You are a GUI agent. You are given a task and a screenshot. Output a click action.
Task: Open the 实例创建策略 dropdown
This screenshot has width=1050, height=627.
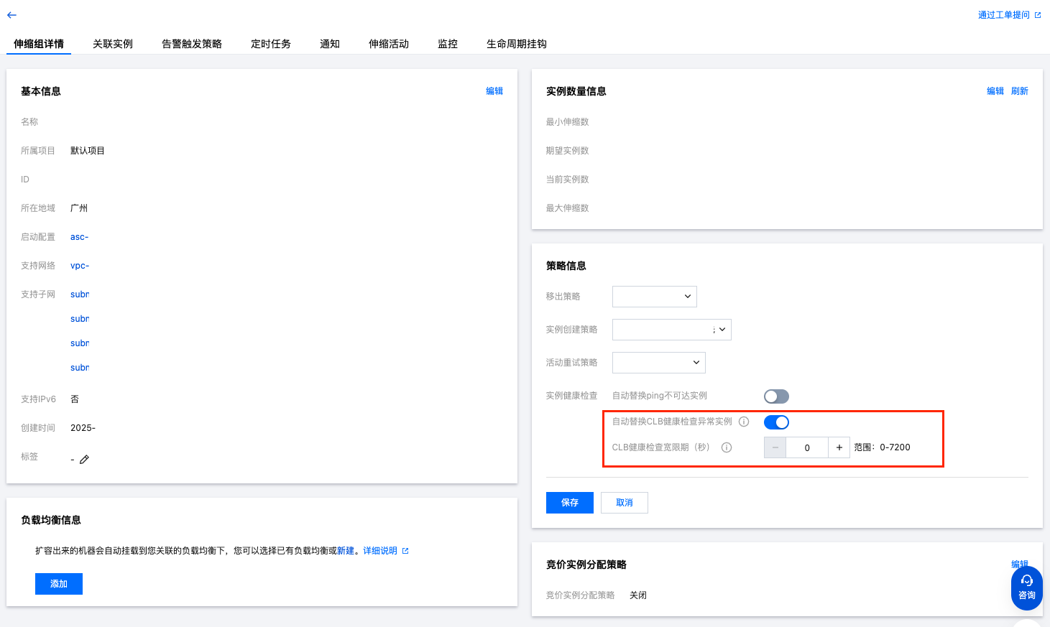tap(672, 330)
